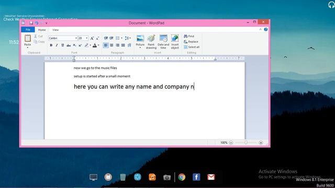Open Facebook from the dock
This screenshot has height=188, width=335.
tap(196, 177)
